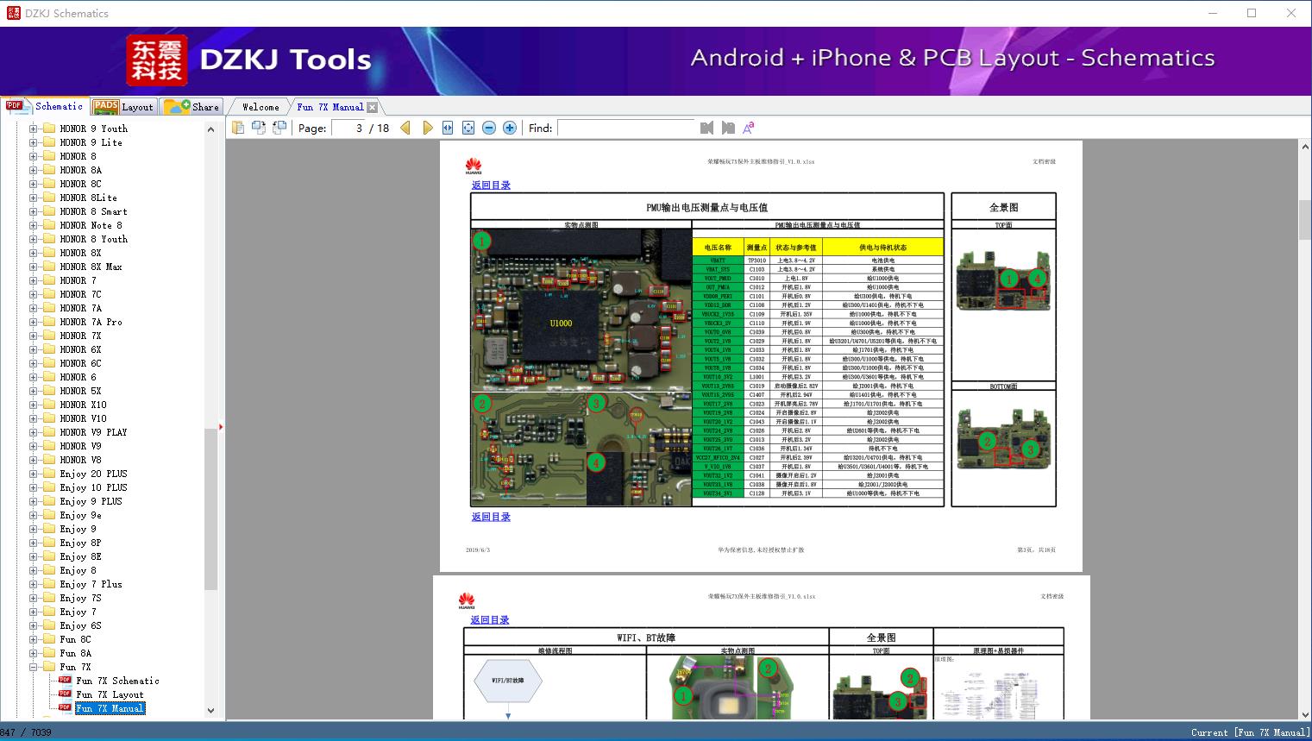Switch to the Schematic tab

[x=45, y=106]
